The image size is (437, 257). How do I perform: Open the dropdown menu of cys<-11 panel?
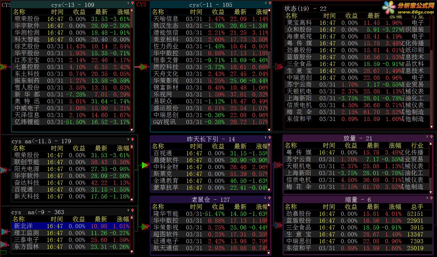[266, 3]
